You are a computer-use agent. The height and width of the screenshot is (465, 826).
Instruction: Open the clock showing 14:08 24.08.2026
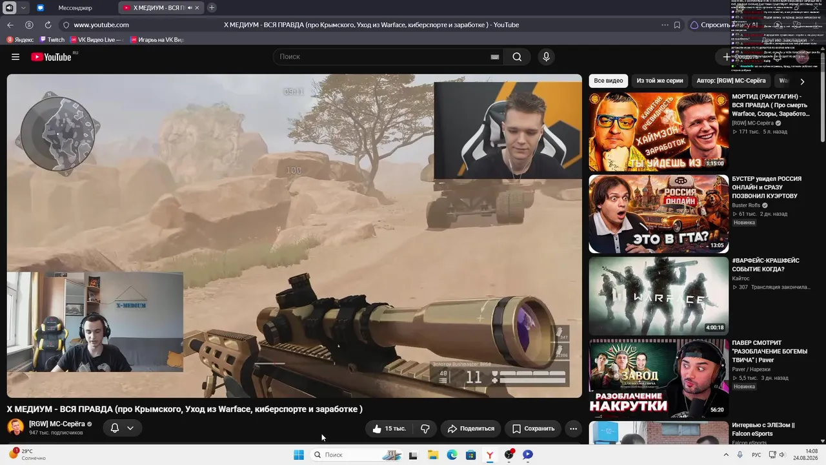pos(805,455)
